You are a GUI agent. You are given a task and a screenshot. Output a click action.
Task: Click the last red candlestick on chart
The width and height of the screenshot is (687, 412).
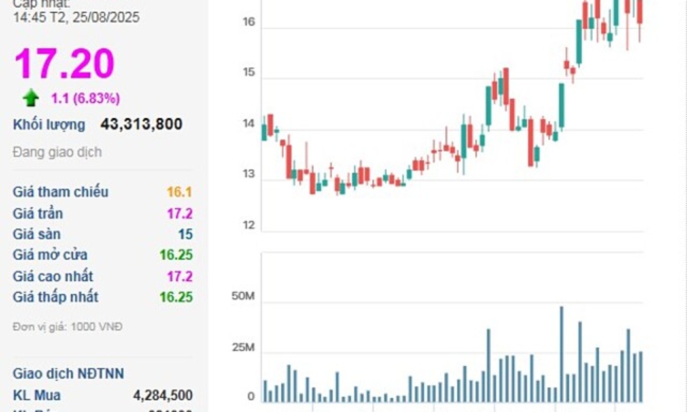point(639,13)
